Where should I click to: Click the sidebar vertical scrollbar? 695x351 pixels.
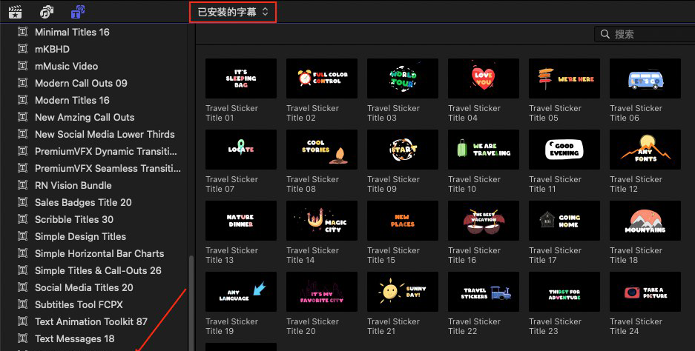click(x=191, y=296)
